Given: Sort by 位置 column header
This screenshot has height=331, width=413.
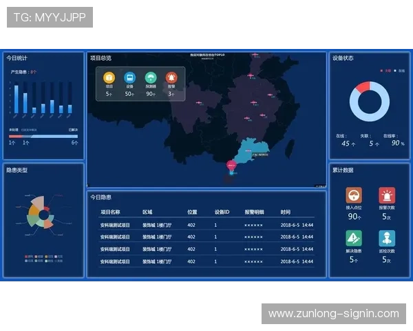Looking at the screenshot, I should (192, 212).
